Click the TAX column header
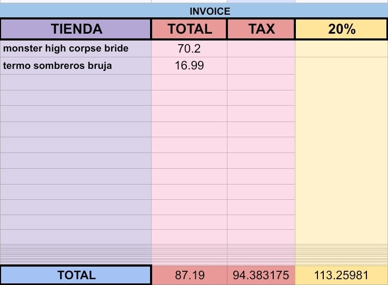 (x=261, y=29)
